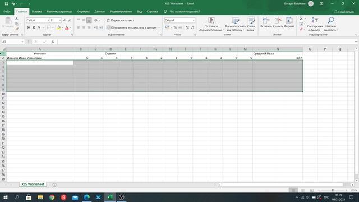Image resolution: width=359 pixels, height=202 pixels.
Task: Toggle italic К formatting
Action: point(34,27)
